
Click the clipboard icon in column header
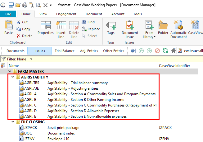(3, 65)
